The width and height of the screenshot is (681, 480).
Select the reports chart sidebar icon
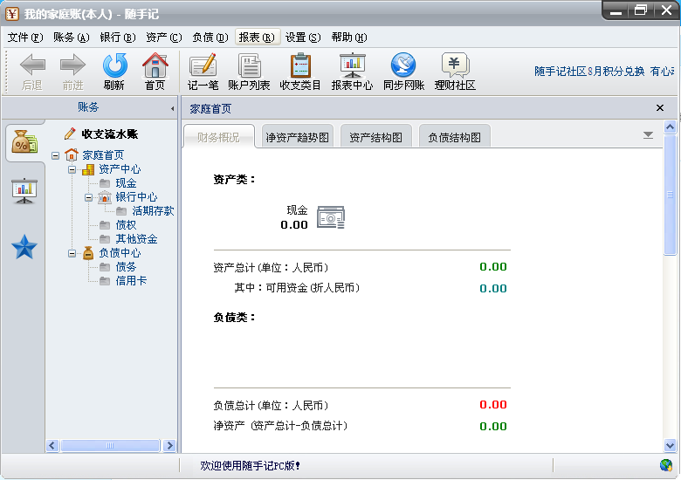(x=24, y=189)
